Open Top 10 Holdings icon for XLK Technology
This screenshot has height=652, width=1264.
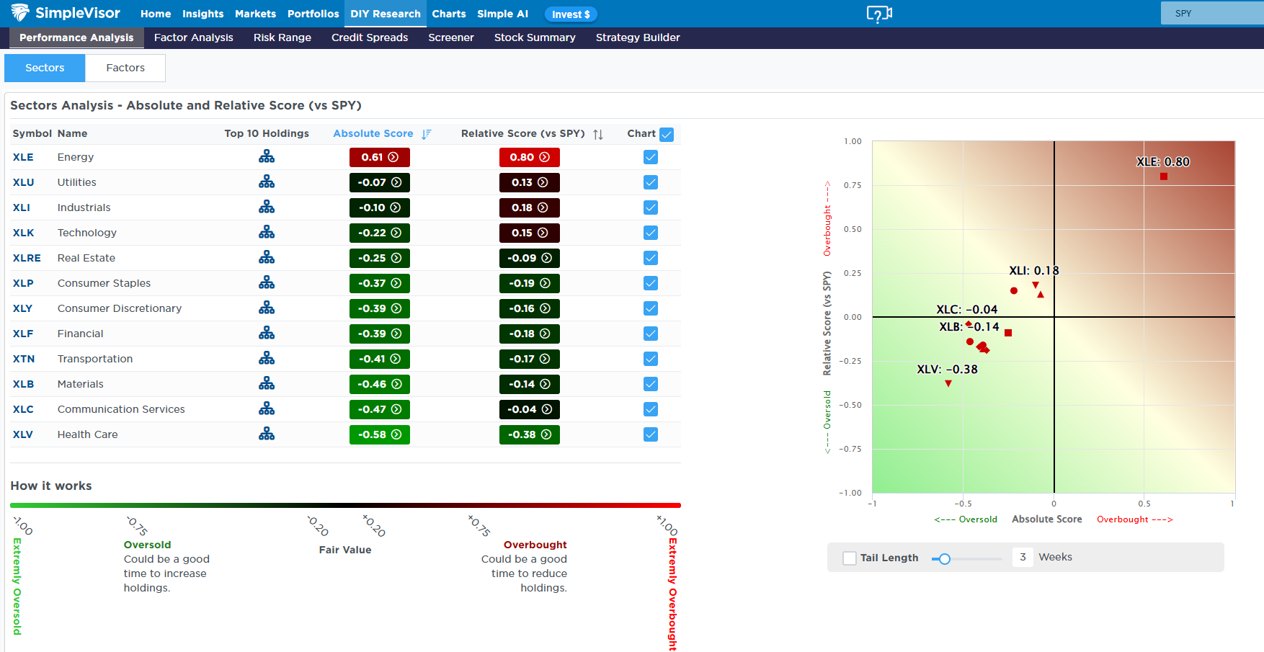click(x=267, y=233)
